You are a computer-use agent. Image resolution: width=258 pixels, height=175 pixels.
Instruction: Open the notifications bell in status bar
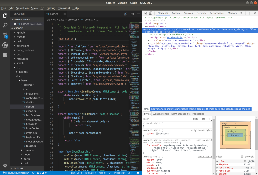click(x=138, y=173)
